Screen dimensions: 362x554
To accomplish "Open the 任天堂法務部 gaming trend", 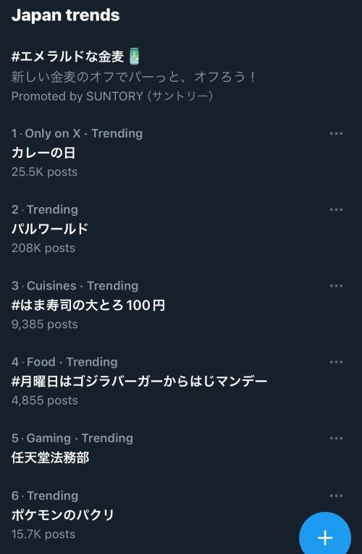I will (50, 458).
